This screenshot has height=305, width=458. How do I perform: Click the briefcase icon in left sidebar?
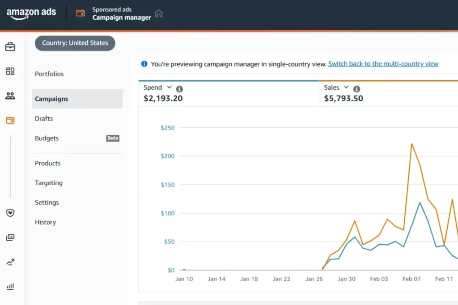[10, 47]
